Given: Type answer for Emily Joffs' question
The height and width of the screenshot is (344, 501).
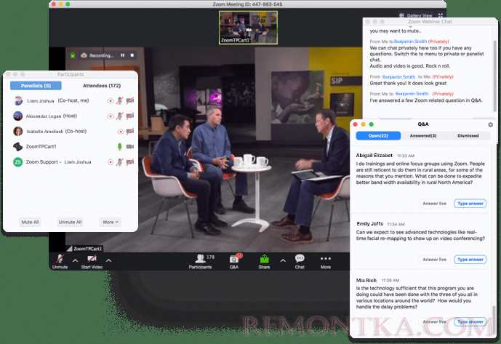Looking at the screenshot, I should 470,260.
